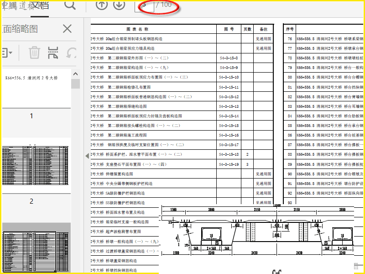
Task: Click the row 桥面泄水管布置及构造
Action: pyautogui.click(x=125, y=212)
